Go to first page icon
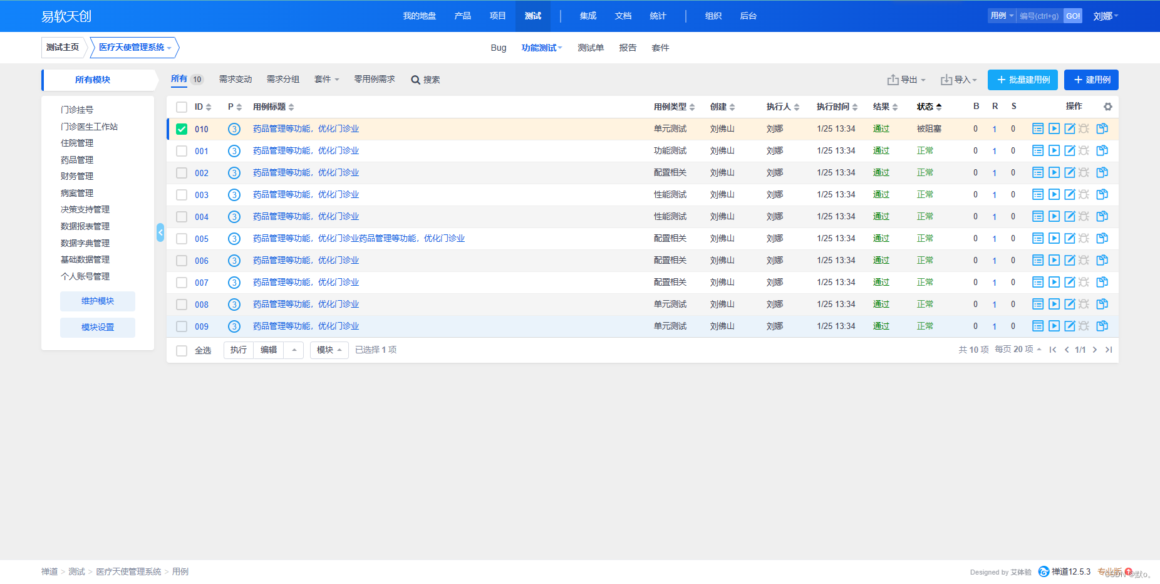The width and height of the screenshot is (1160, 584). [x=1053, y=350]
